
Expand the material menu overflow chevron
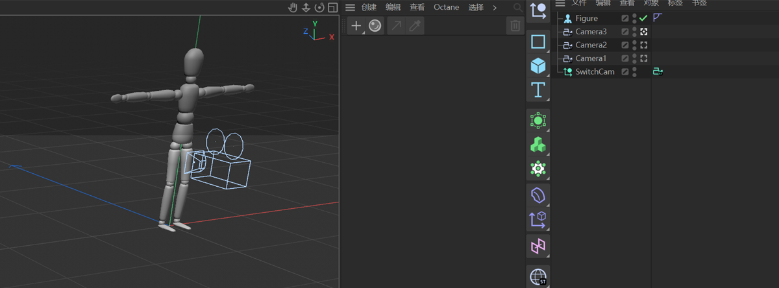click(495, 8)
